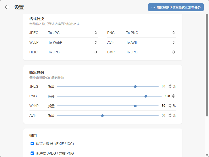
Task: Adjust the AVIF quality slider handle
Action: tap(102, 115)
